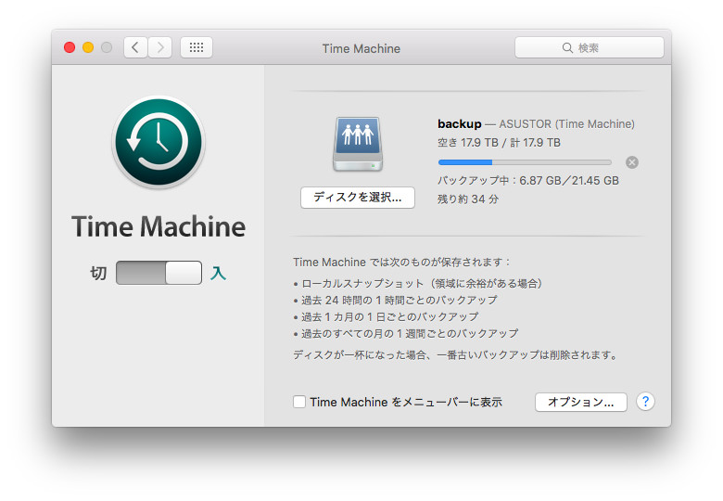Click the back navigation arrow
This screenshot has height=501, width=723.
[x=135, y=47]
